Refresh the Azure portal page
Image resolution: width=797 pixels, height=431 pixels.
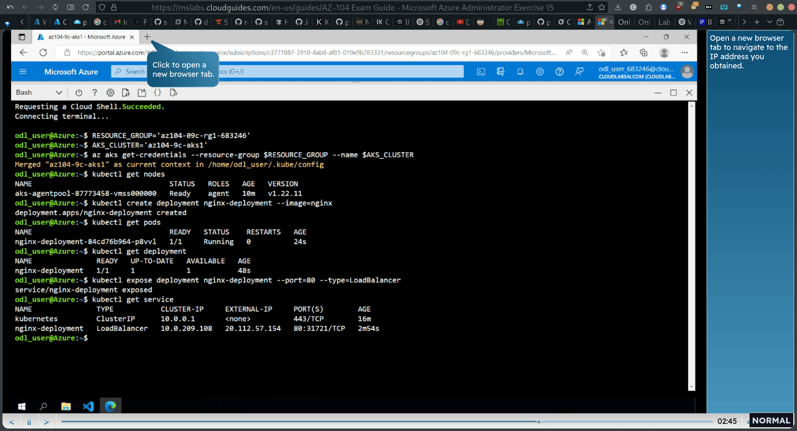(x=43, y=52)
